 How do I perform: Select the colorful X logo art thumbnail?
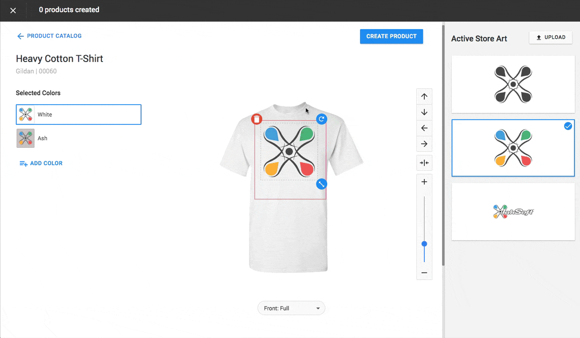[x=513, y=148]
